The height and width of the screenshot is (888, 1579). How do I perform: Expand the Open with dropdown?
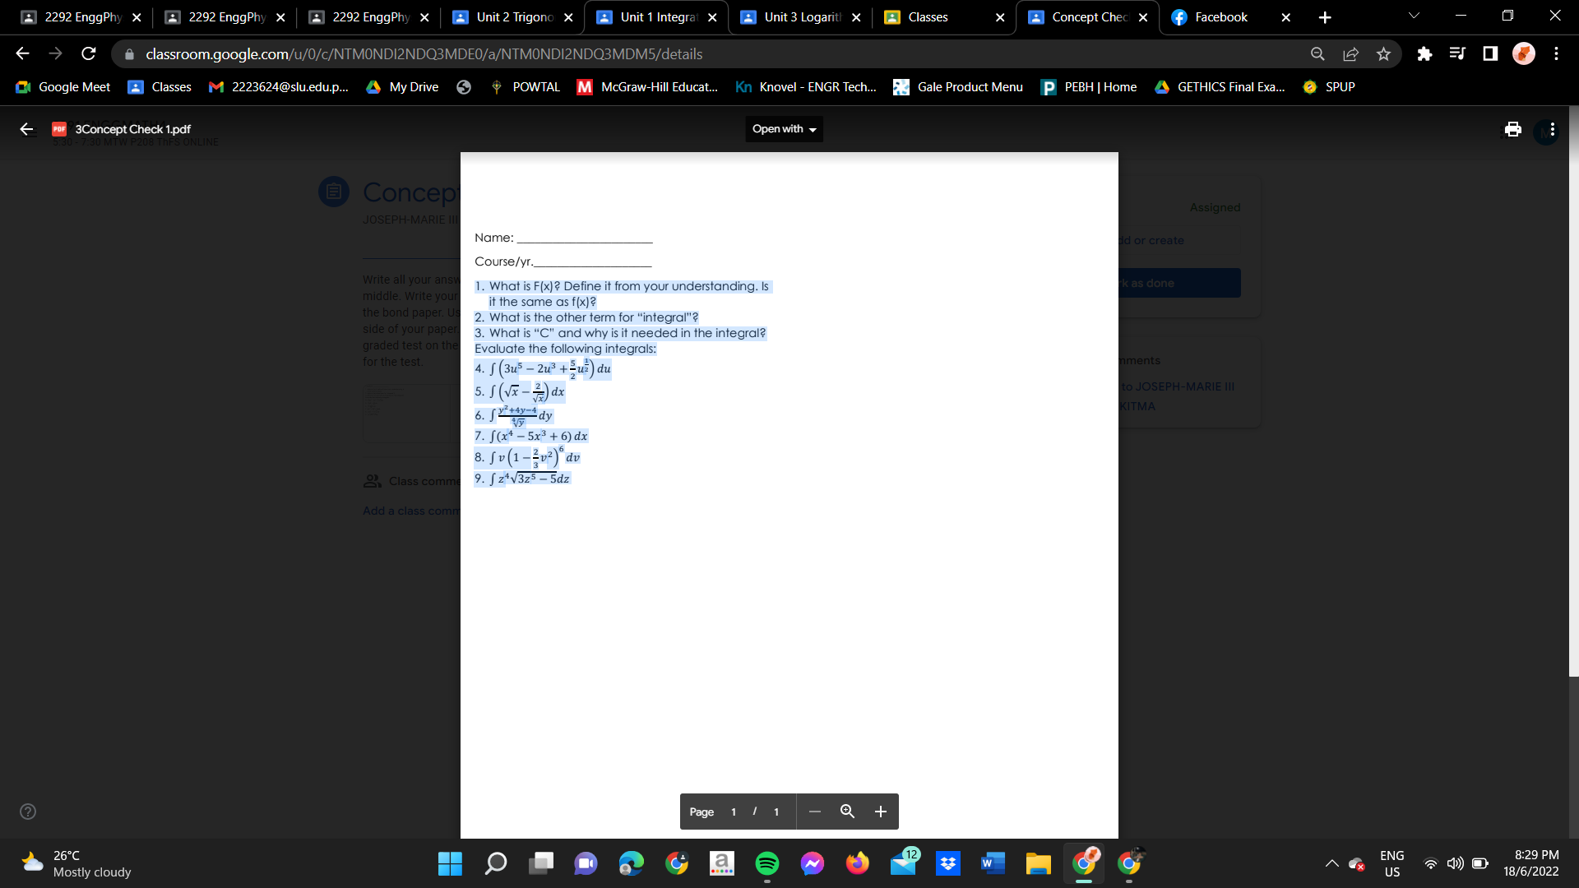[783, 129]
